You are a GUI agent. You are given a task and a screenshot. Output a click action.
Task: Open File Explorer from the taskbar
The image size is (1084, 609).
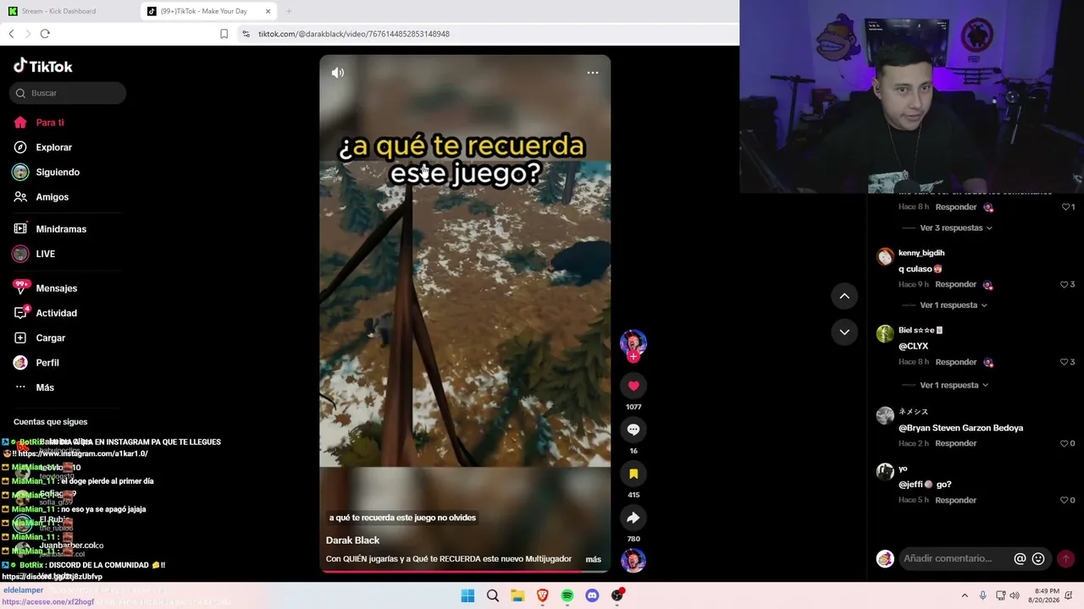click(517, 595)
